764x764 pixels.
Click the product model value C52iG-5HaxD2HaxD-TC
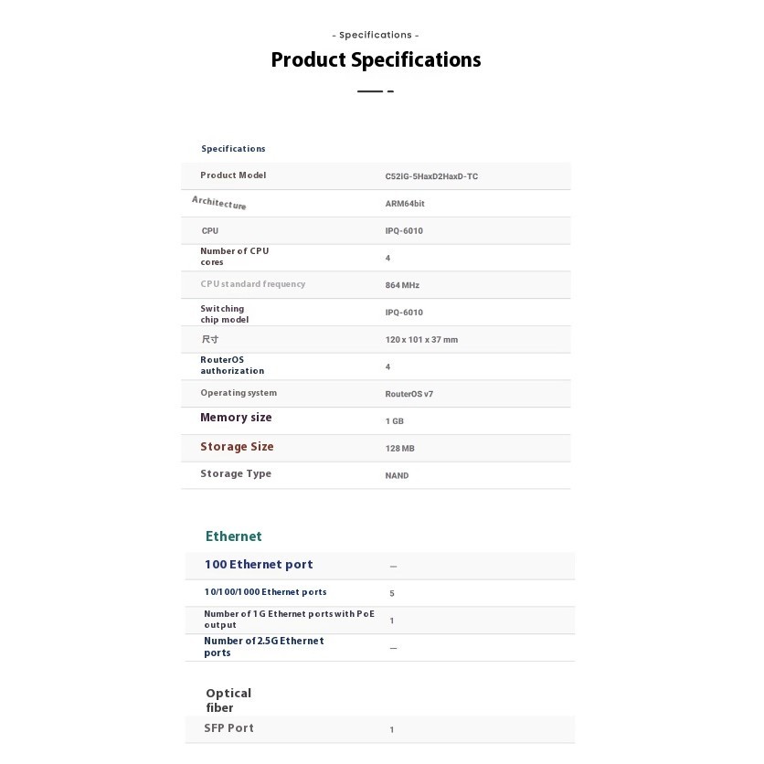pos(431,176)
